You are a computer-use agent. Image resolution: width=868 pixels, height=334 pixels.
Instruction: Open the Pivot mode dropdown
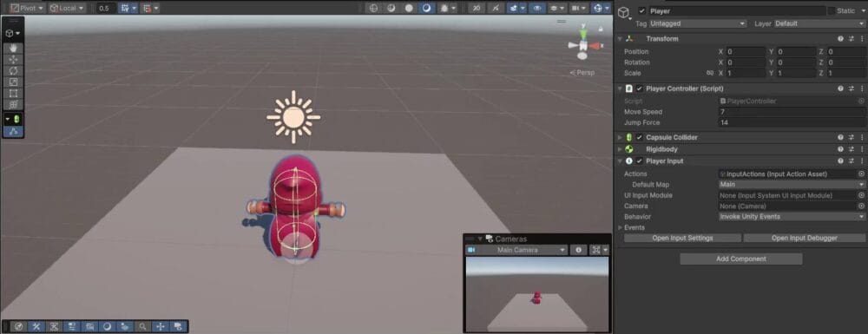click(x=27, y=9)
